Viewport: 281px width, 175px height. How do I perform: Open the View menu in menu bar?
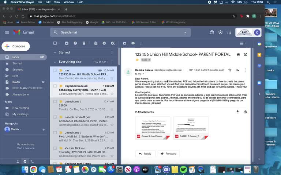tap(57, 2)
